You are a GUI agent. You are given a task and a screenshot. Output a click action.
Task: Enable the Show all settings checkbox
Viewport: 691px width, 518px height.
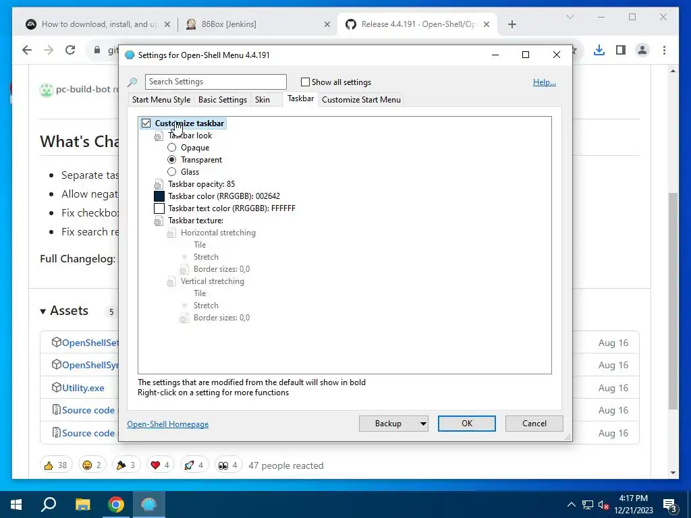click(305, 82)
